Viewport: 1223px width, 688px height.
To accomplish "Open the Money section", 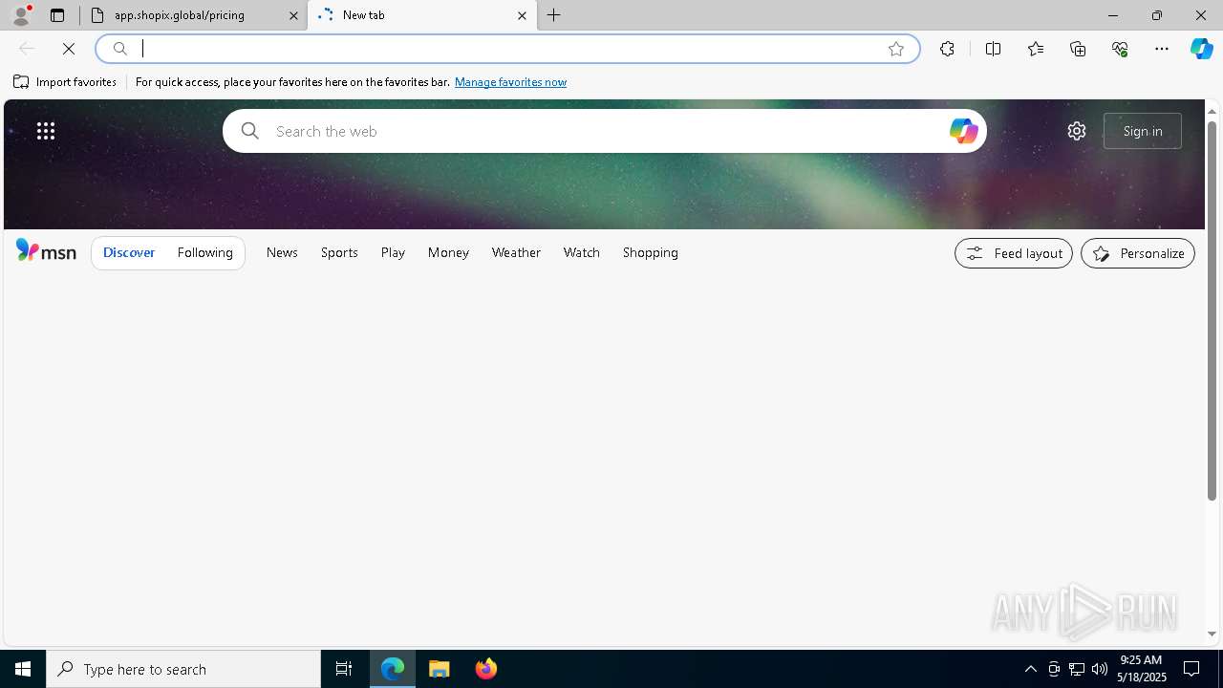I will 448,252.
